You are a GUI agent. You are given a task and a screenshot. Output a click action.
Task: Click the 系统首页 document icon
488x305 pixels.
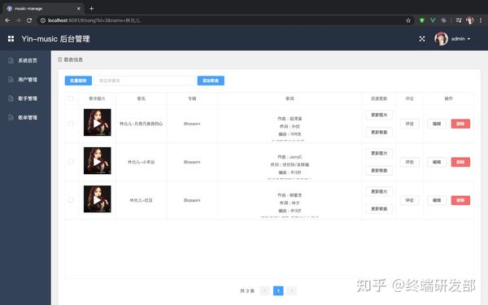coord(11,60)
